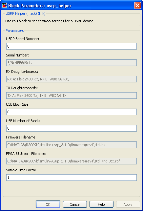
Task: Click the FPGA Bitstream Filename path field
Action: pyautogui.click(x=71, y=161)
